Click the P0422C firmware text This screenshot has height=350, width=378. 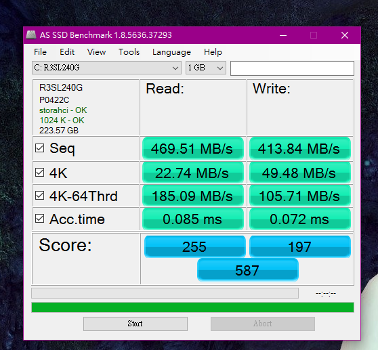coord(54,100)
